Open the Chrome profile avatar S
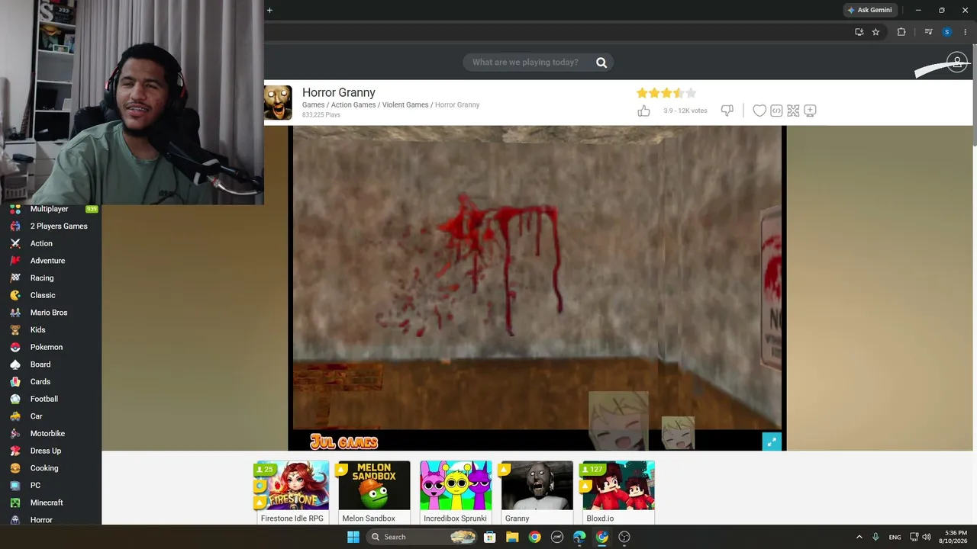Viewport: 977px width, 549px height. click(x=947, y=32)
